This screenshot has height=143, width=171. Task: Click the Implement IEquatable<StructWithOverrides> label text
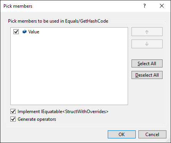[63, 112]
